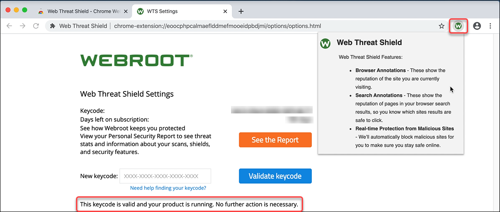Focus the New keycode input field
Screen dimensions: 500x212
pyautogui.click(x=165, y=176)
